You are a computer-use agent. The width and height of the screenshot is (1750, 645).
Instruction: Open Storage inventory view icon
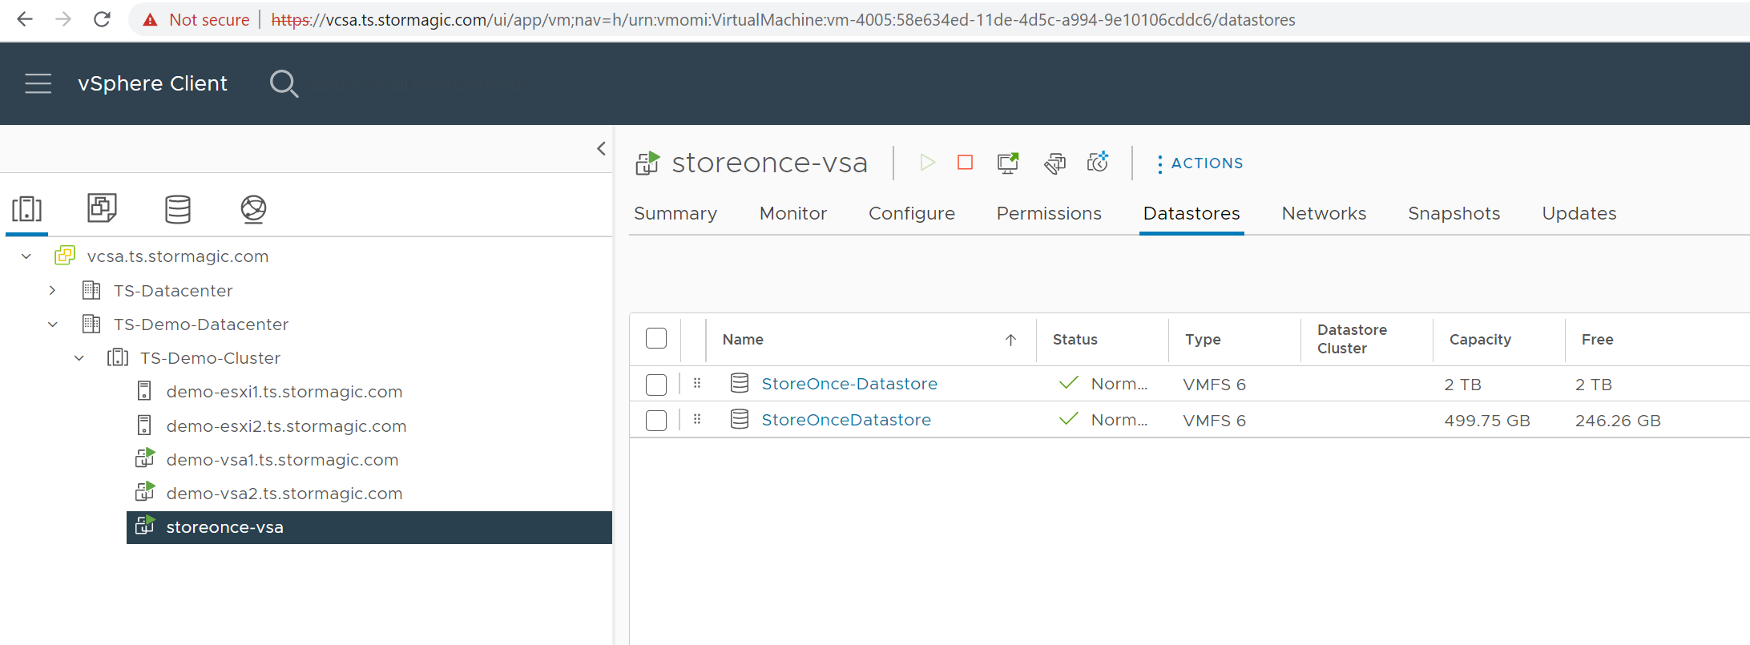tap(178, 209)
